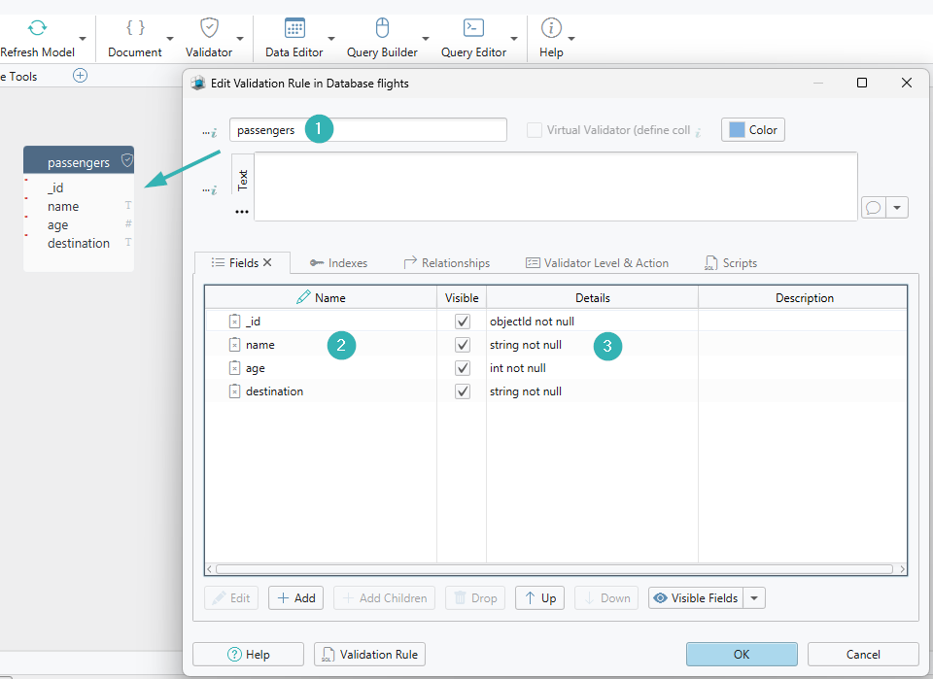
Task: Open the Scripts tab
Action: 731,263
